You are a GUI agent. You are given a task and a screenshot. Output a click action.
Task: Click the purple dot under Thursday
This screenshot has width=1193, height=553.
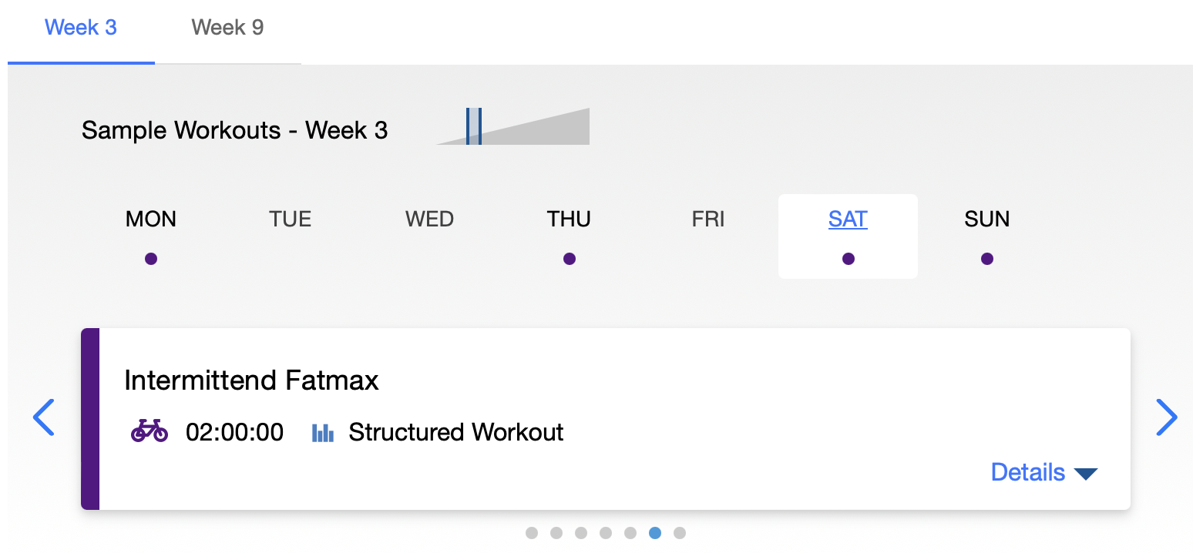[x=569, y=259]
